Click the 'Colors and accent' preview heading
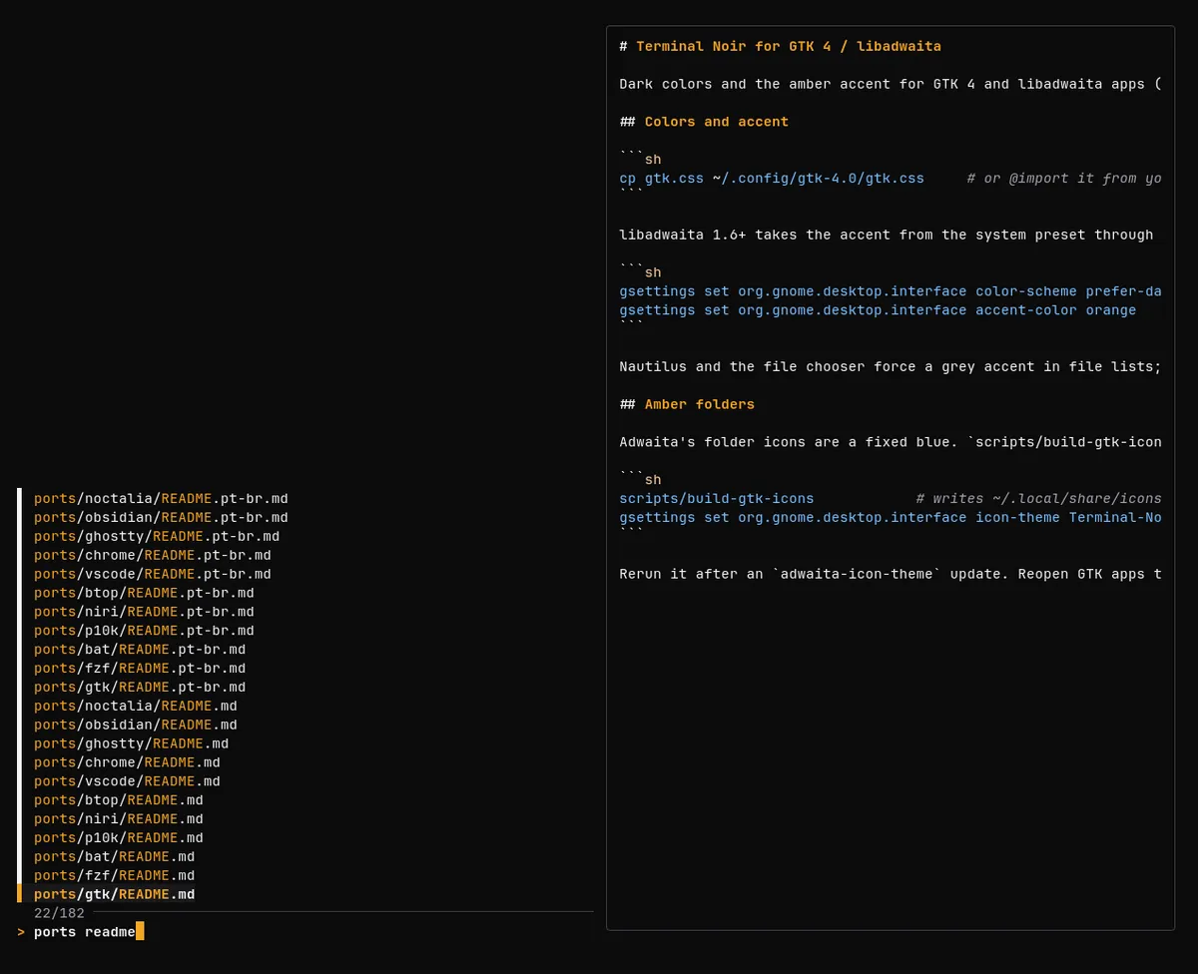Image resolution: width=1198 pixels, height=974 pixels. (717, 122)
